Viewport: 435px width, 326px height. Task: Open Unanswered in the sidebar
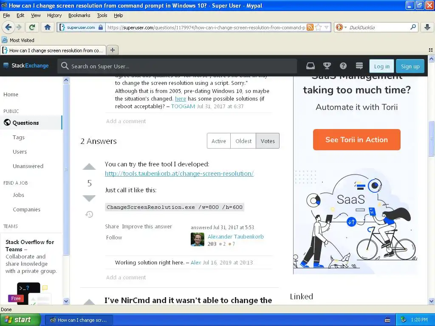click(x=28, y=166)
